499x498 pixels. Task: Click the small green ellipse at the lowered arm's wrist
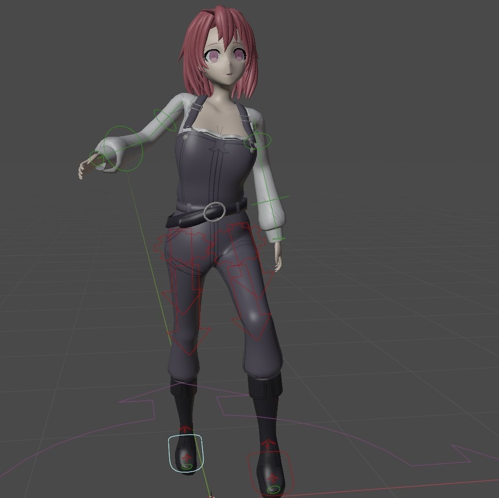(278, 238)
